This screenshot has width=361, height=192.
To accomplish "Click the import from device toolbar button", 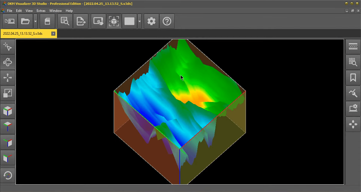I will (10, 21).
